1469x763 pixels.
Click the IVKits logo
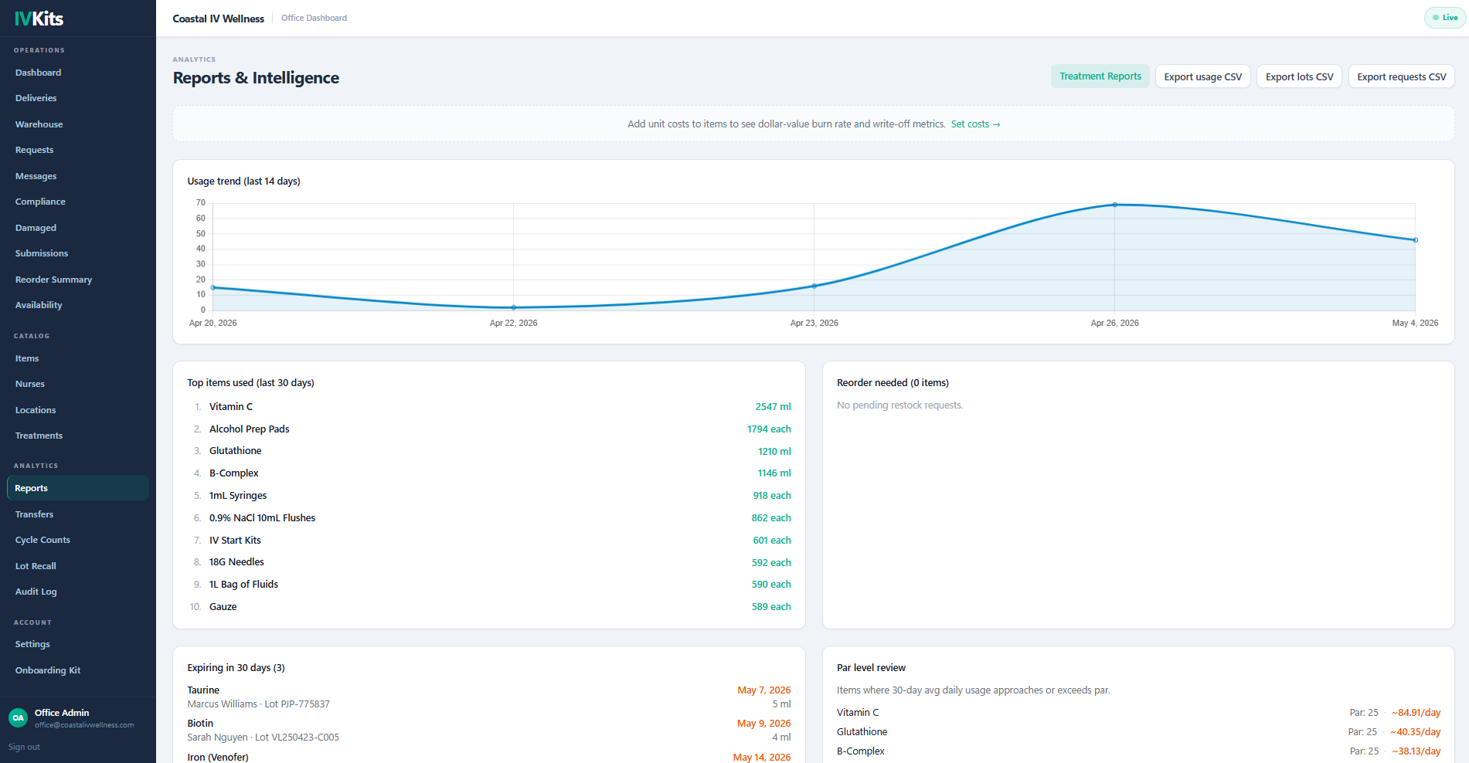[39, 19]
